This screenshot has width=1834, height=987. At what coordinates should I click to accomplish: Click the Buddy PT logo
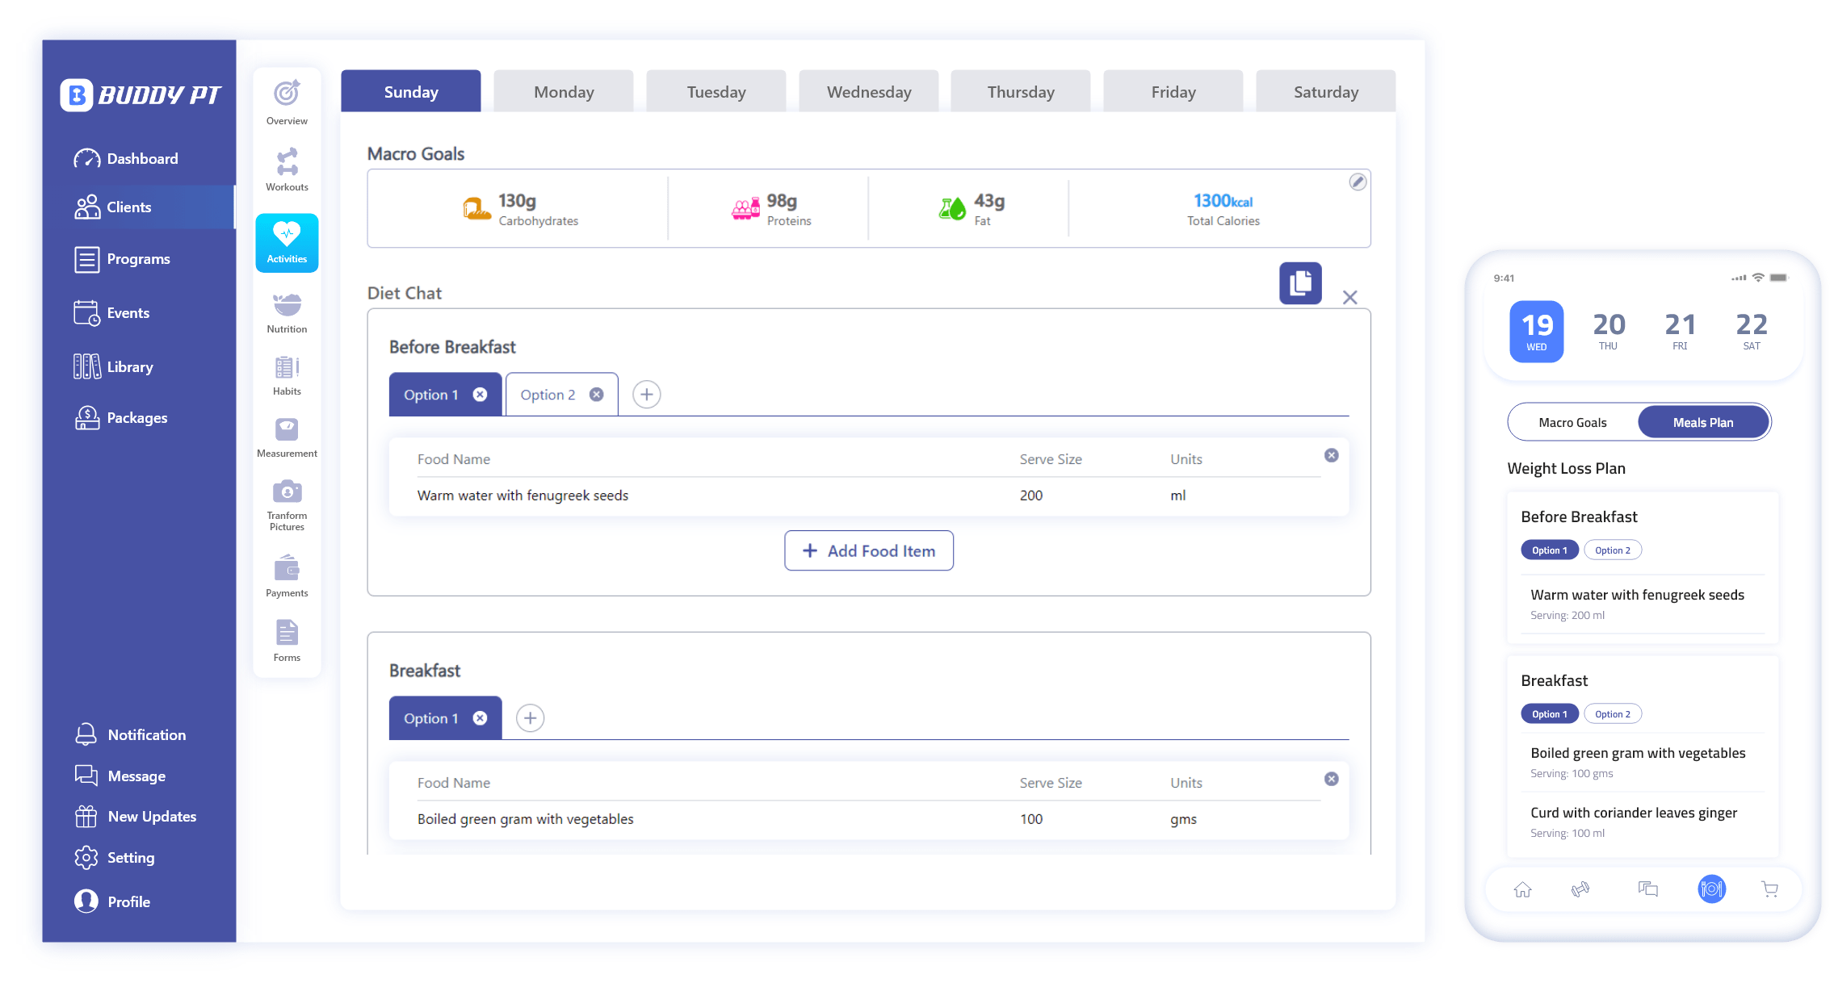pyautogui.click(x=141, y=95)
